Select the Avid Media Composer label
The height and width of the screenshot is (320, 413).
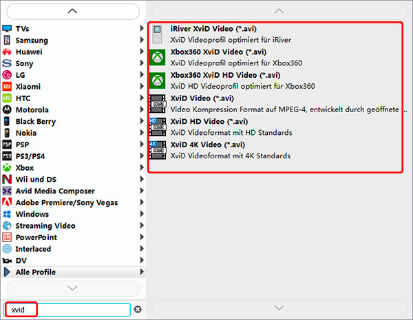(55, 191)
